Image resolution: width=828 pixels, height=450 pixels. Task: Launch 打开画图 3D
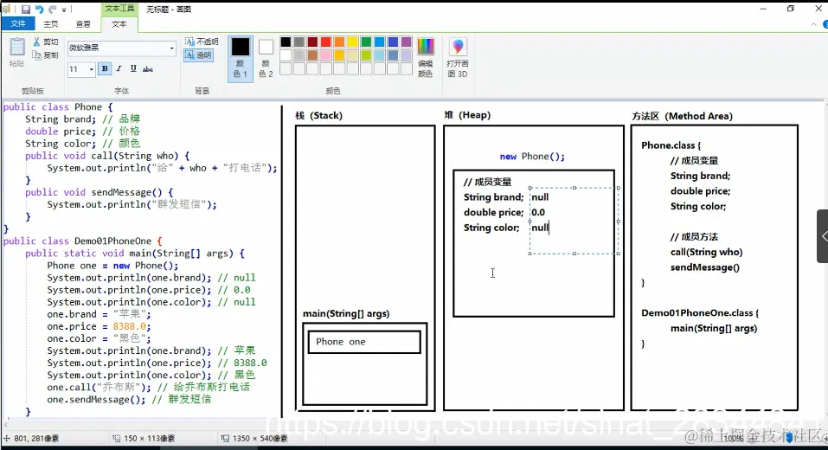458,57
